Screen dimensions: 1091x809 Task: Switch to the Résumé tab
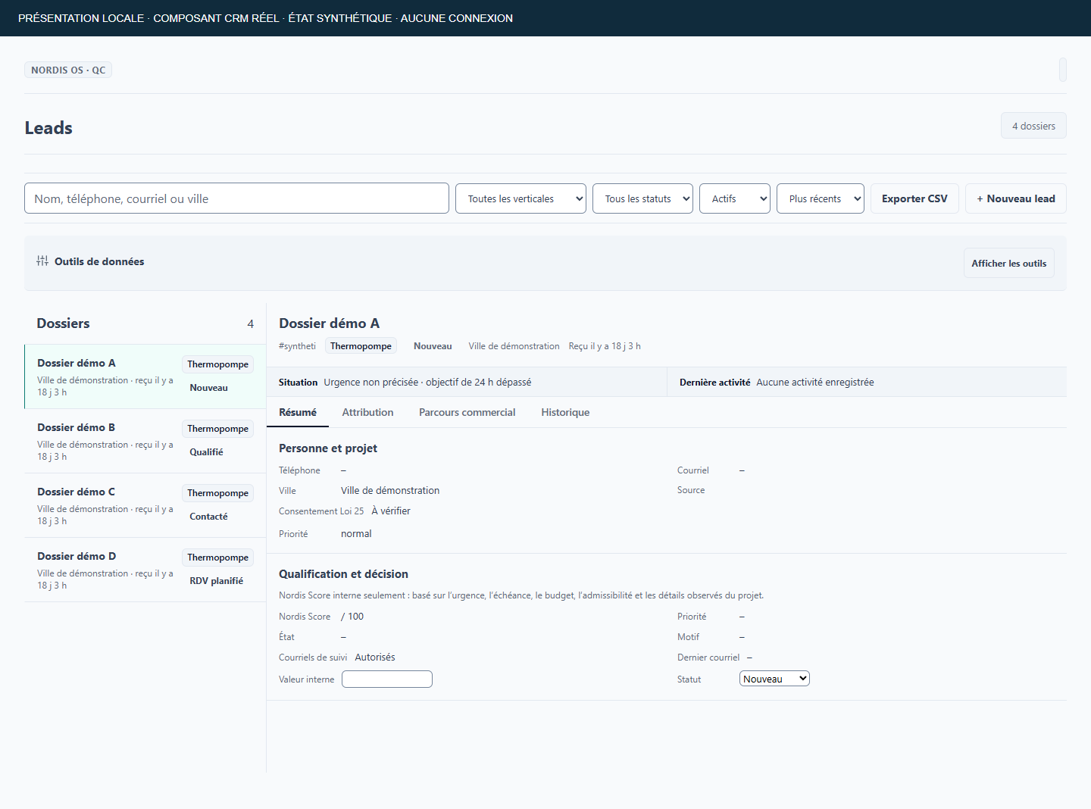(298, 412)
